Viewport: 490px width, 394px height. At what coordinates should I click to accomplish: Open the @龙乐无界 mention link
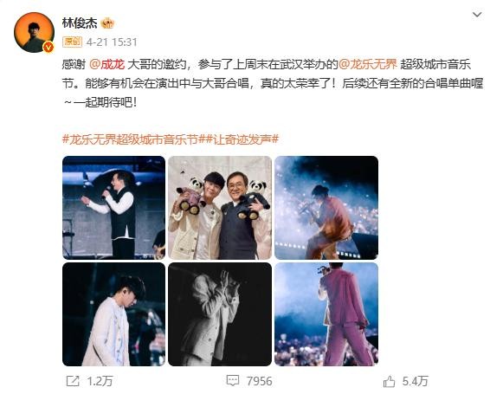(x=368, y=64)
